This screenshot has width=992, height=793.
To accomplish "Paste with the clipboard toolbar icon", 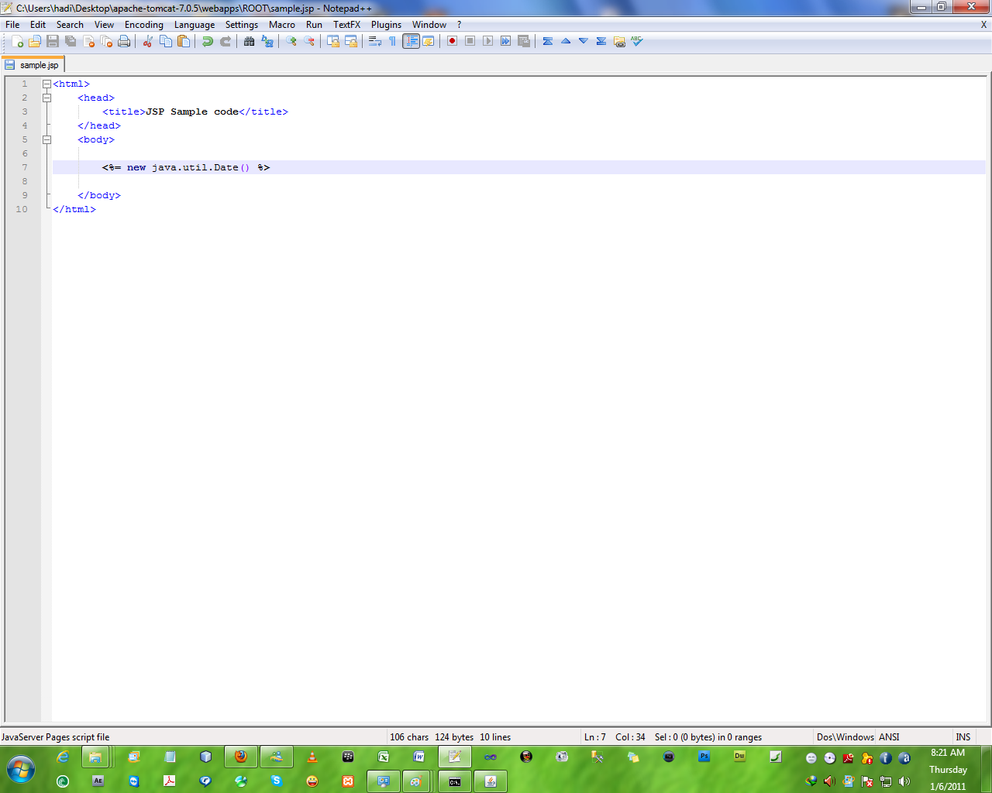I will point(184,41).
